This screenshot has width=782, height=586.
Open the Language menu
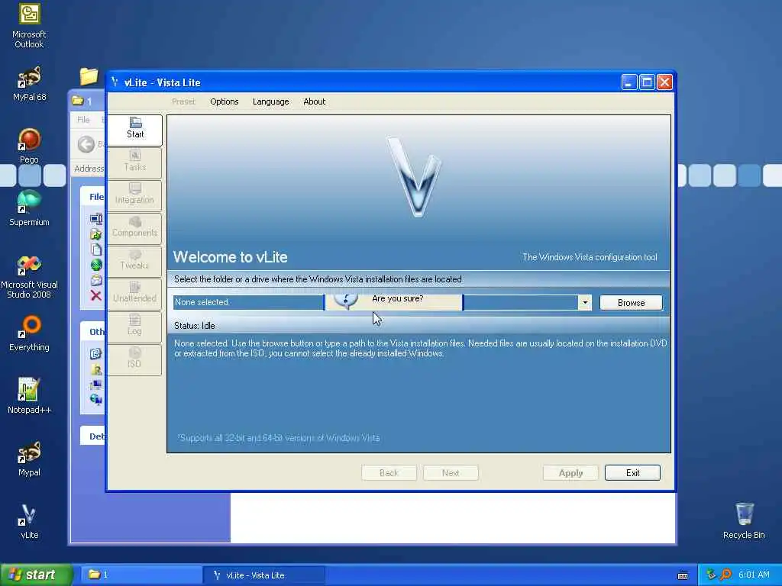[271, 101]
